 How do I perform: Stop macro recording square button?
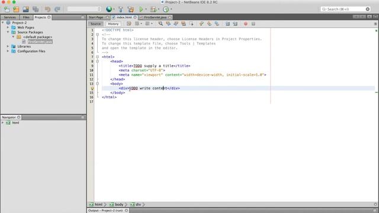click(253, 24)
